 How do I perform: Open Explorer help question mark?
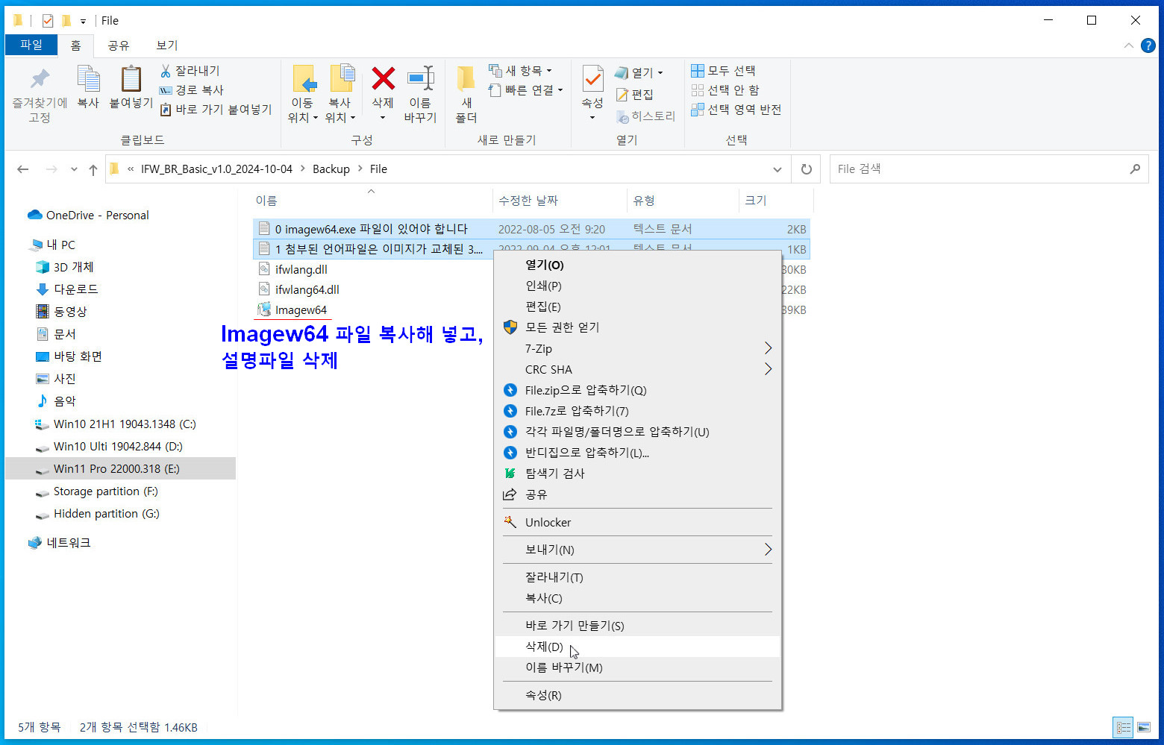pyautogui.click(x=1148, y=45)
